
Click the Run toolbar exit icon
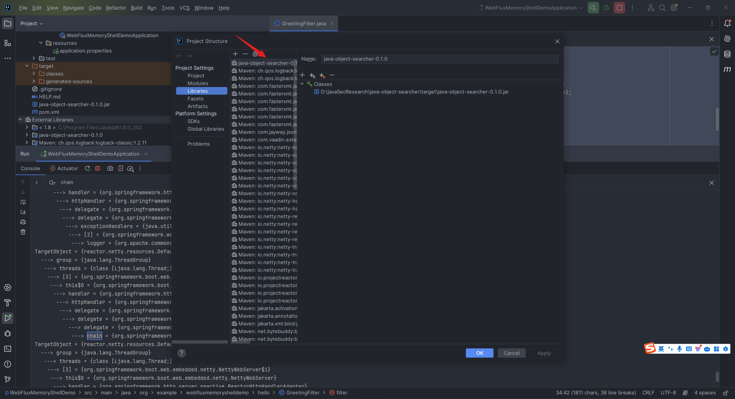click(x=121, y=168)
